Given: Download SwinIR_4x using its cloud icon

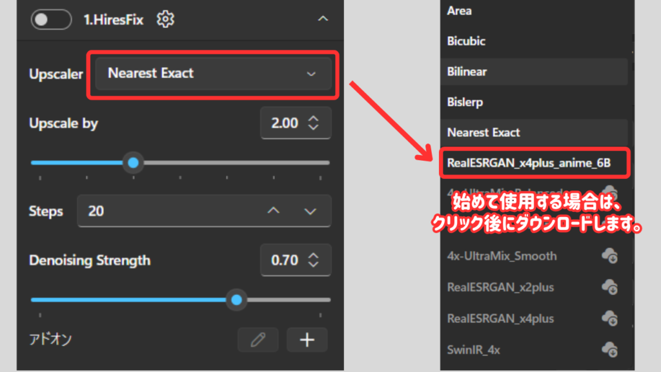Looking at the screenshot, I should [609, 349].
